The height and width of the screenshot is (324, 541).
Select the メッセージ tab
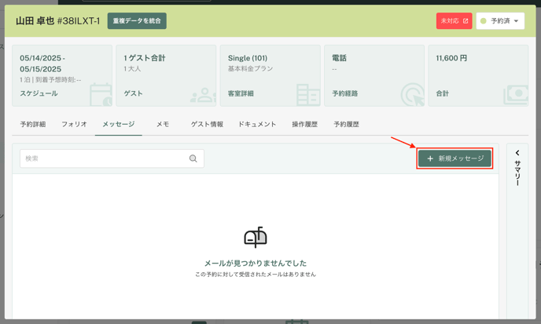pyautogui.click(x=118, y=124)
